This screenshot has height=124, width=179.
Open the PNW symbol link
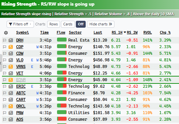click(20, 113)
